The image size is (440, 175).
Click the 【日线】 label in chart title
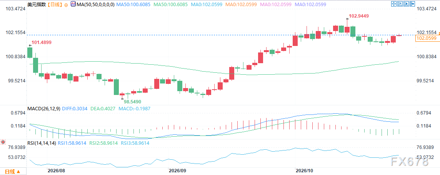pos(55,5)
